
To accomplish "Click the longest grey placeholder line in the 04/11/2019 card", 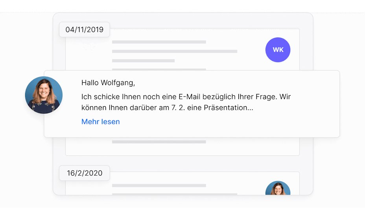I will pyautogui.click(x=175, y=51).
